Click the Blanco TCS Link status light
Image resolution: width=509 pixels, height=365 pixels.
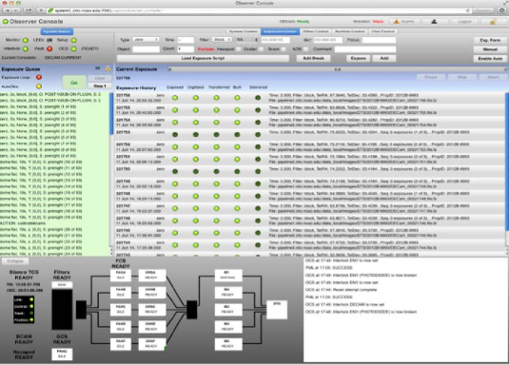coord(31,299)
